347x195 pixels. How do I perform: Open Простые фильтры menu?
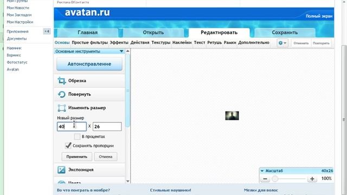click(89, 42)
